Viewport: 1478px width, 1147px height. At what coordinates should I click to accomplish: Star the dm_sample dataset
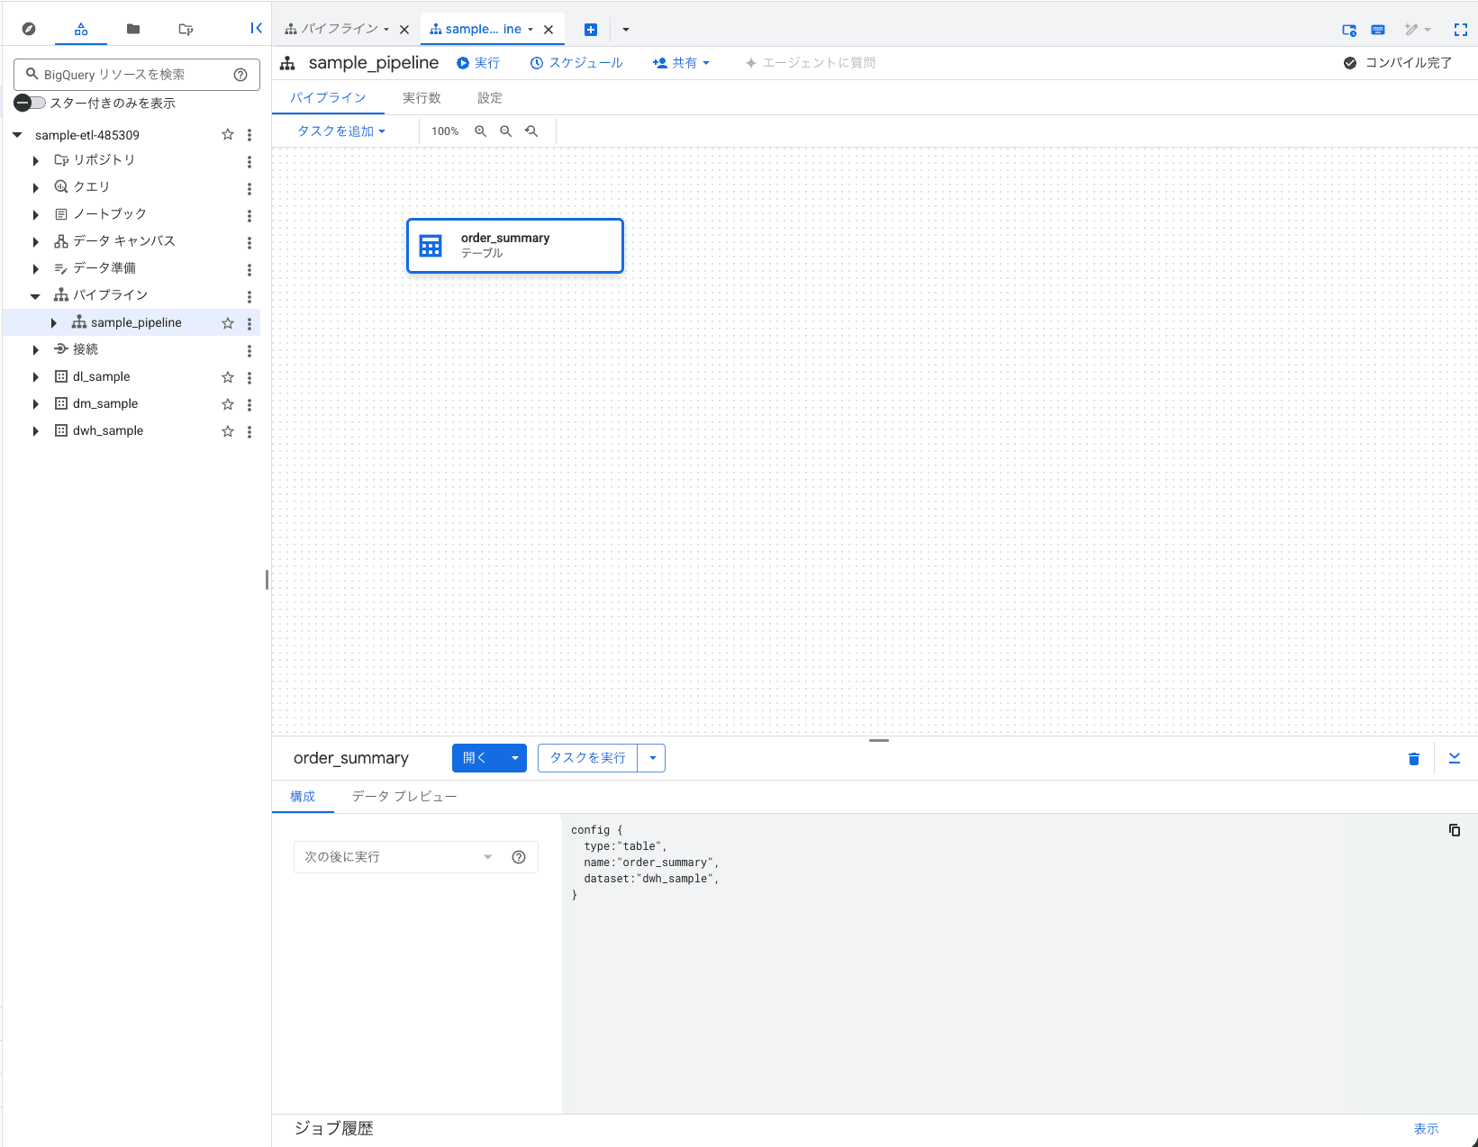pos(228,404)
